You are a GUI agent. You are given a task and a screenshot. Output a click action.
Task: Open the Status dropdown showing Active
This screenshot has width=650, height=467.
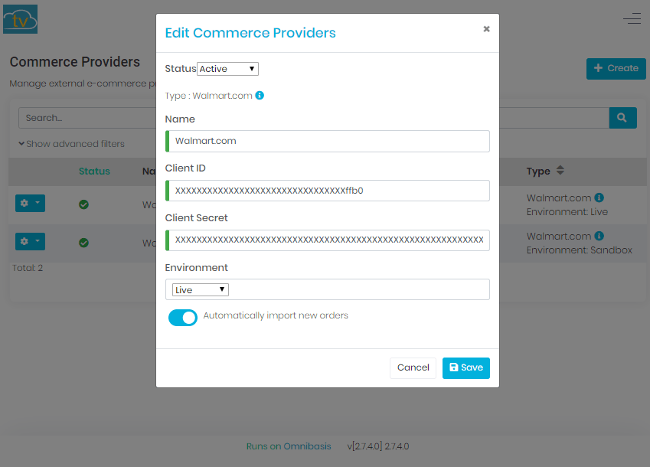tap(227, 68)
